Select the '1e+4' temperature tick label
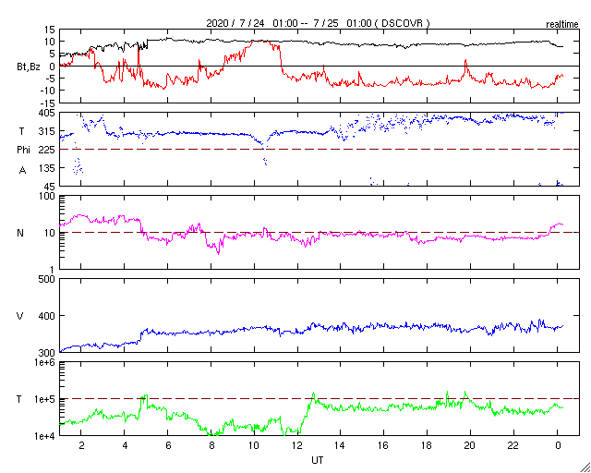The image size is (591, 473). 45,436
